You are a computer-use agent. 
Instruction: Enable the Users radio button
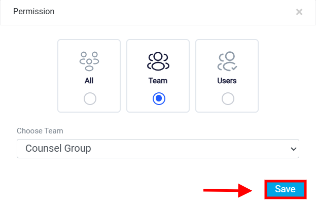tap(228, 99)
